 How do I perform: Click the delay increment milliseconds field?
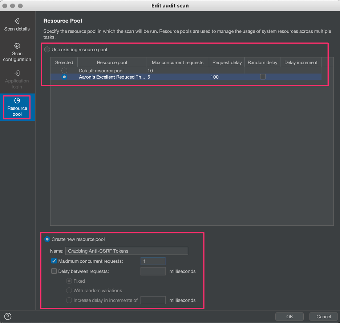coord(153,300)
